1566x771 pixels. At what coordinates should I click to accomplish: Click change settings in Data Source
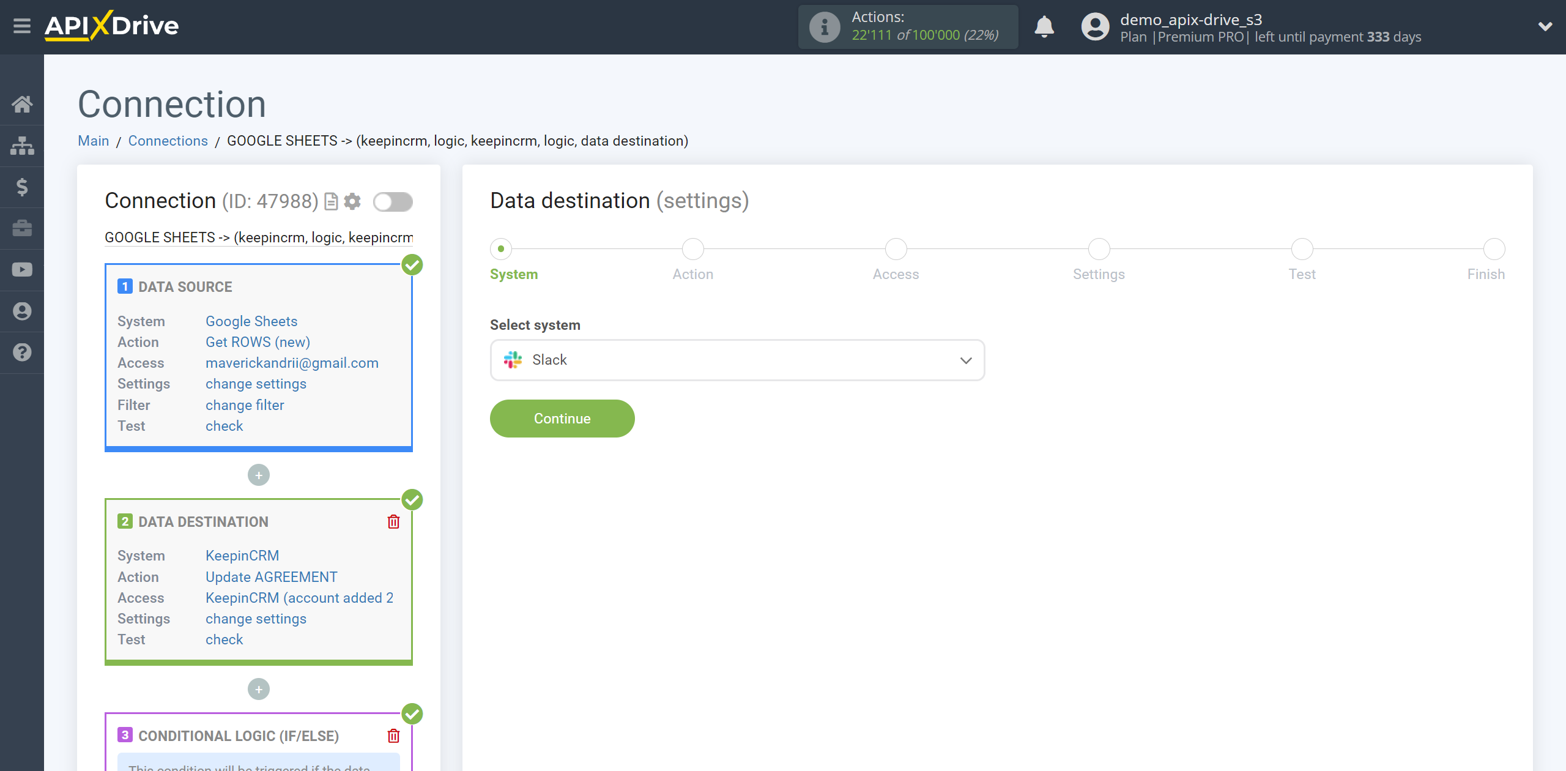(x=256, y=384)
